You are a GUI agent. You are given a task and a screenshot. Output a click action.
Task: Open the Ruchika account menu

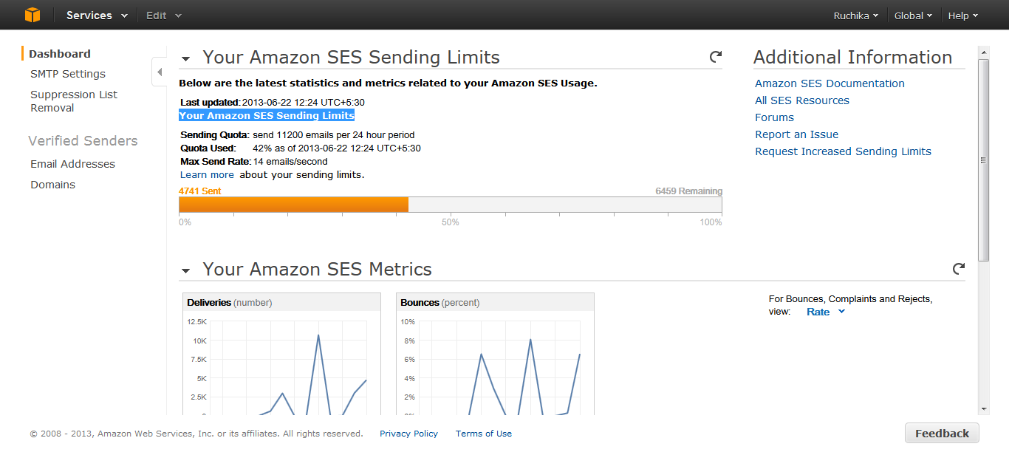pyautogui.click(x=855, y=16)
